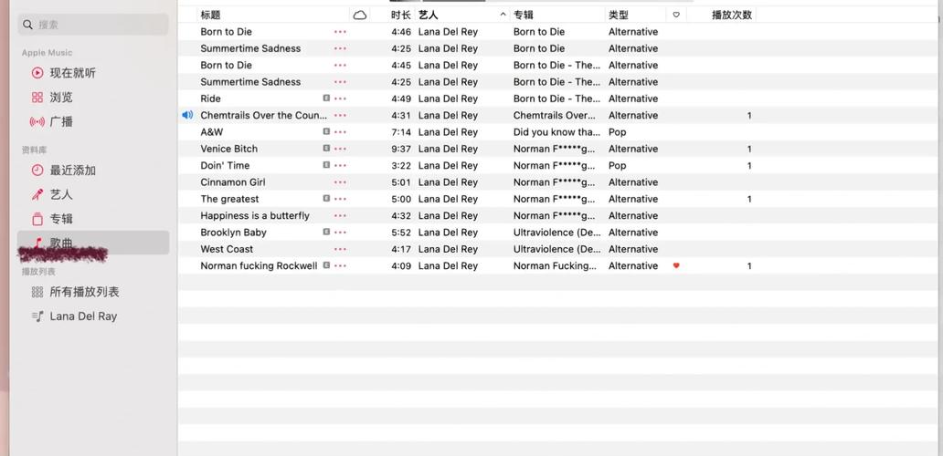Open options dots for A&W
The width and height of the screenshot is (943, 456).
pyautogui.click(x=341, y=132)
